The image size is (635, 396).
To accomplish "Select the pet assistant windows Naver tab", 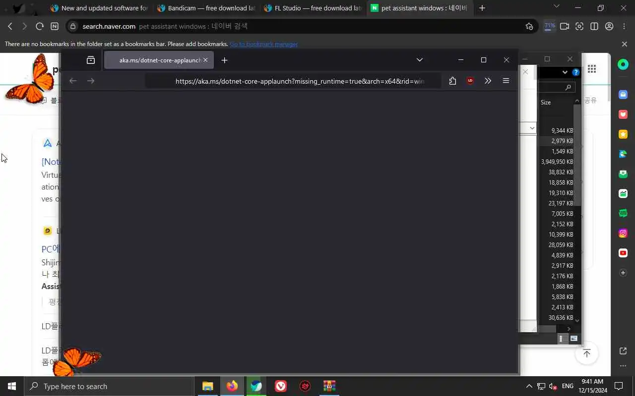I will (x=419, y=8).
